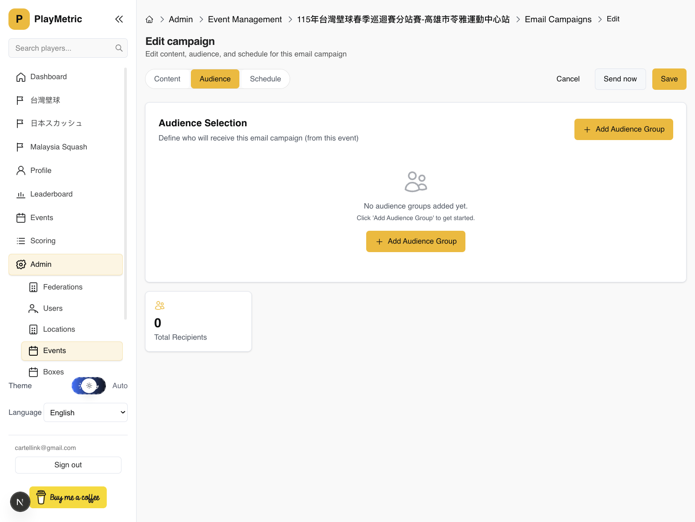Toggle the Theme light/dark switch

pyautogui.click(x=89, y=385)
